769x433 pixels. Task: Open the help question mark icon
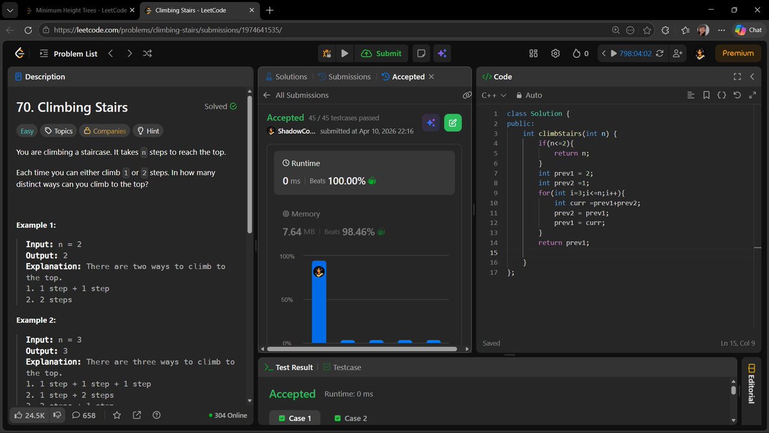click(x=156, y=415)
